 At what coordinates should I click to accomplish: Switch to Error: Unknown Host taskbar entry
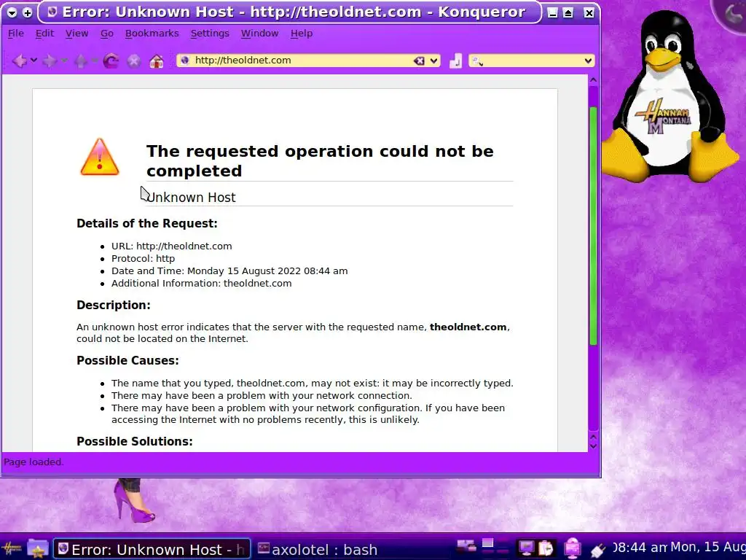tap(152, 549)
